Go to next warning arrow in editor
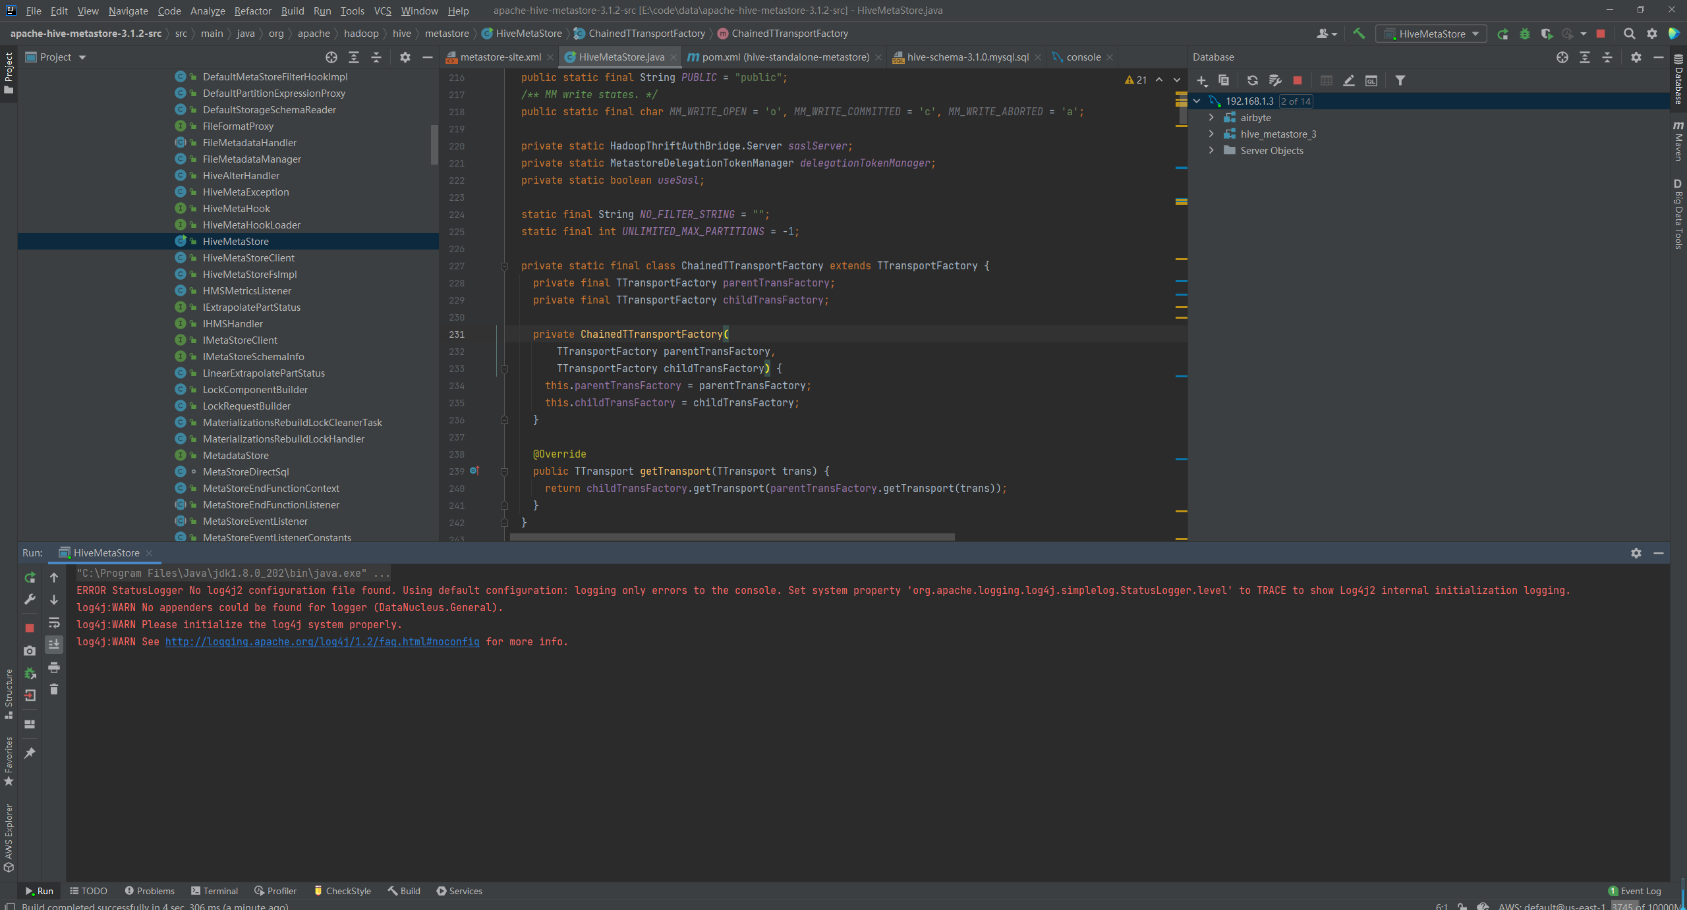This screenshot has width=1687, height=910. (x=1177, y=80)
